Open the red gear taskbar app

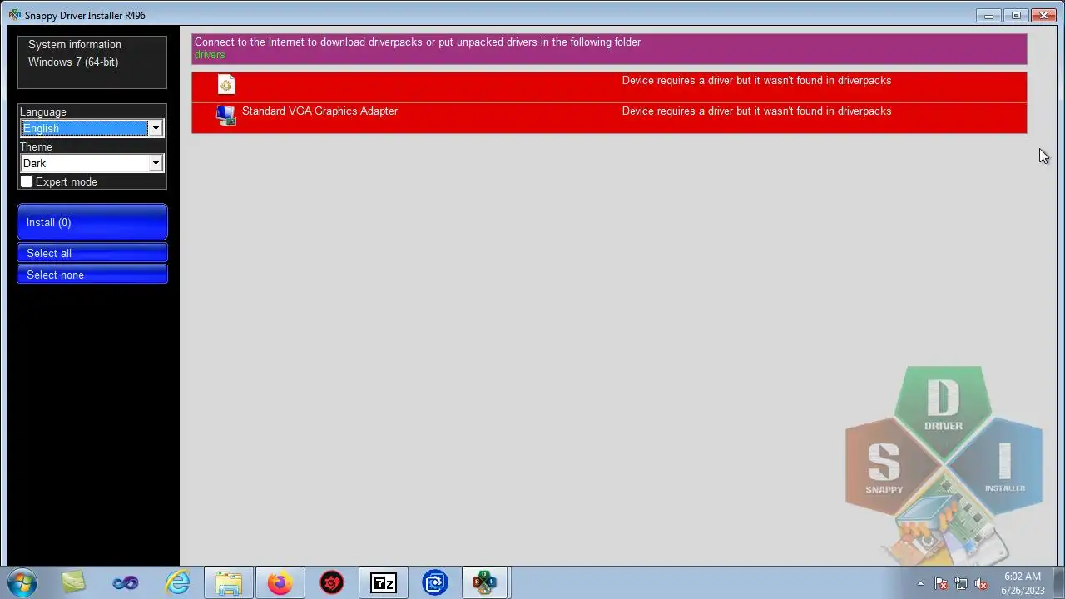[x=332, y=582]
